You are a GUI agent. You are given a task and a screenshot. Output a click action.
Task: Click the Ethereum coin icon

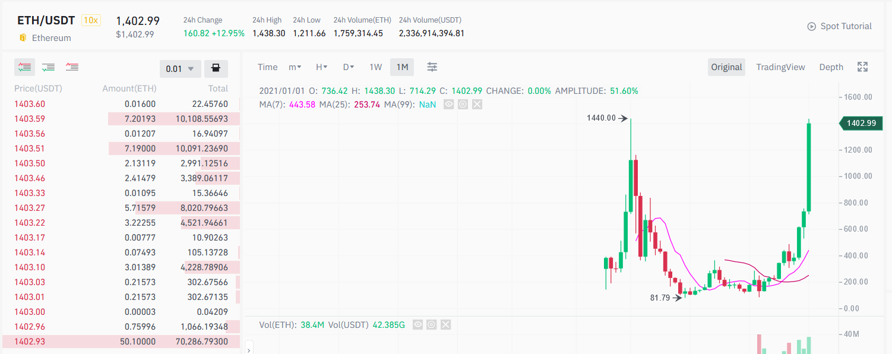[23, 38]
